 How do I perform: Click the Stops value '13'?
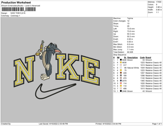(x=128, y=23)
